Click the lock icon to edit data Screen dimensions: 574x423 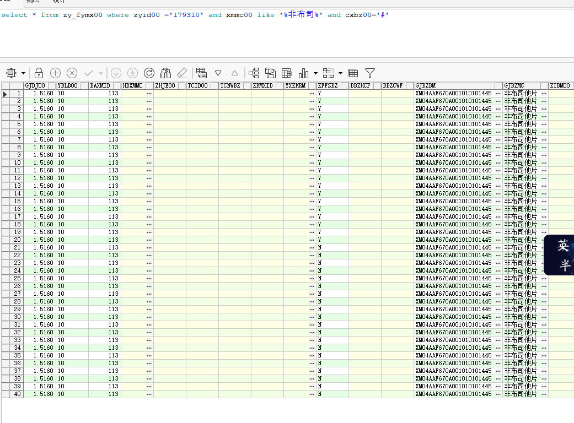[39, 73]
